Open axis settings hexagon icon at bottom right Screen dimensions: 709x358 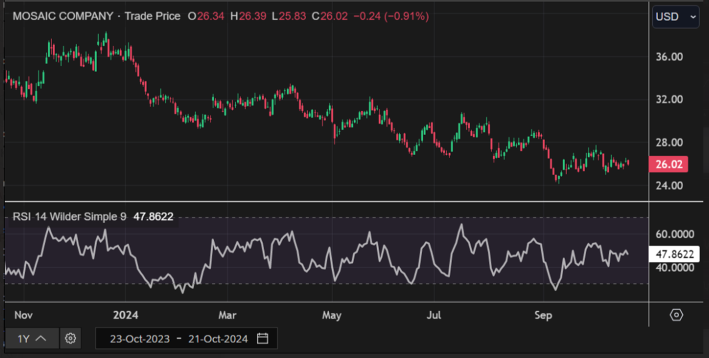click(x=676, y=315)
